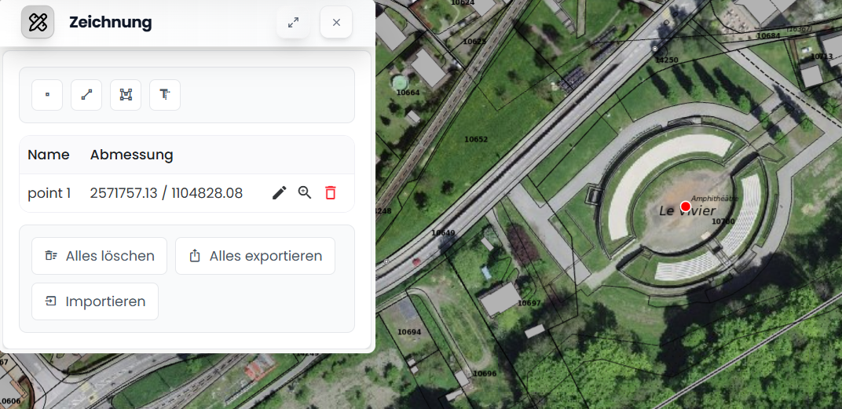Select the line drawing tool
The image size is (842, 409).
click(x=86, y=95)
